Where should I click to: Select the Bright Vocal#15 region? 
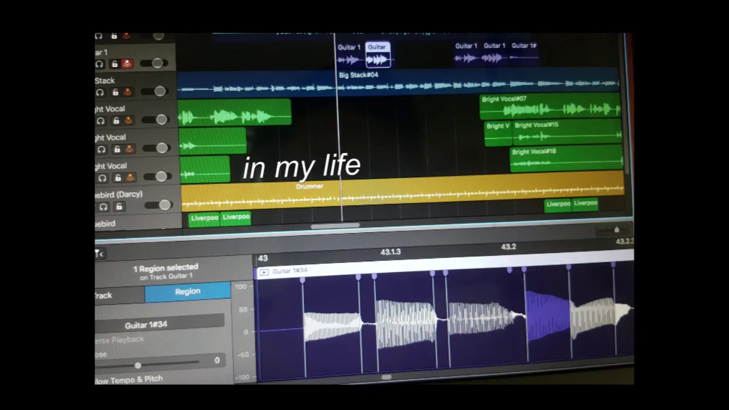[x=567, y=132]
